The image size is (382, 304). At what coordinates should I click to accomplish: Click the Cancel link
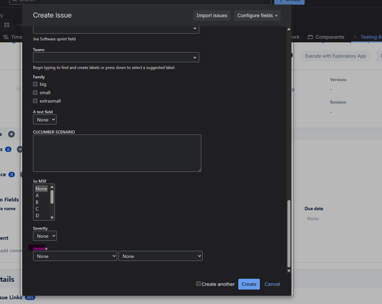coord(272,284)
